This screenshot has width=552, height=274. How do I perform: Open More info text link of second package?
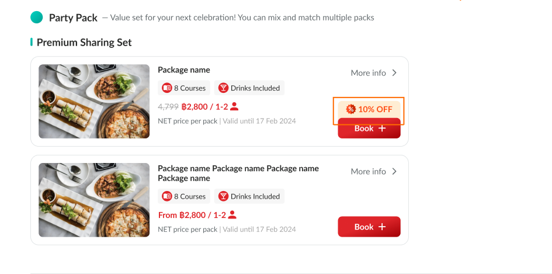click(368, 172)
